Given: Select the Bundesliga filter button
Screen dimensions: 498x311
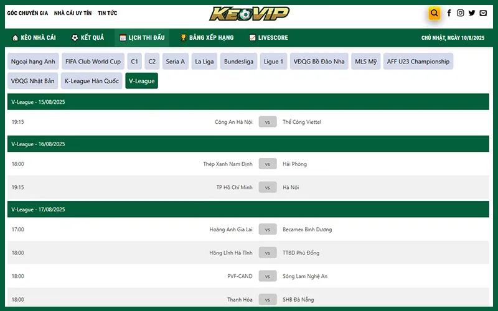Looking at the screenshot, I should (x=240, y=62).
